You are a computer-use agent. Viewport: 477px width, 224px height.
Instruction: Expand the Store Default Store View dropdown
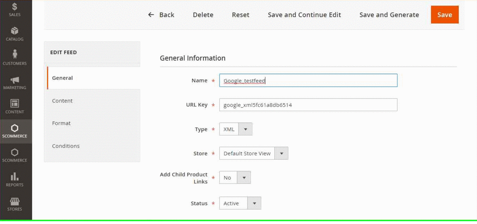click(x=254, y=153)
